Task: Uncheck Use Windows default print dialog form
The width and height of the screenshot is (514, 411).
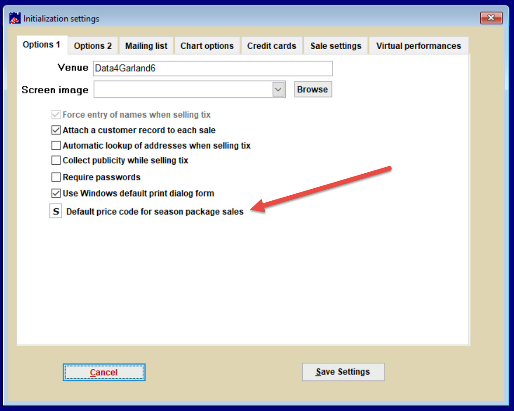Action: (56, 193)
